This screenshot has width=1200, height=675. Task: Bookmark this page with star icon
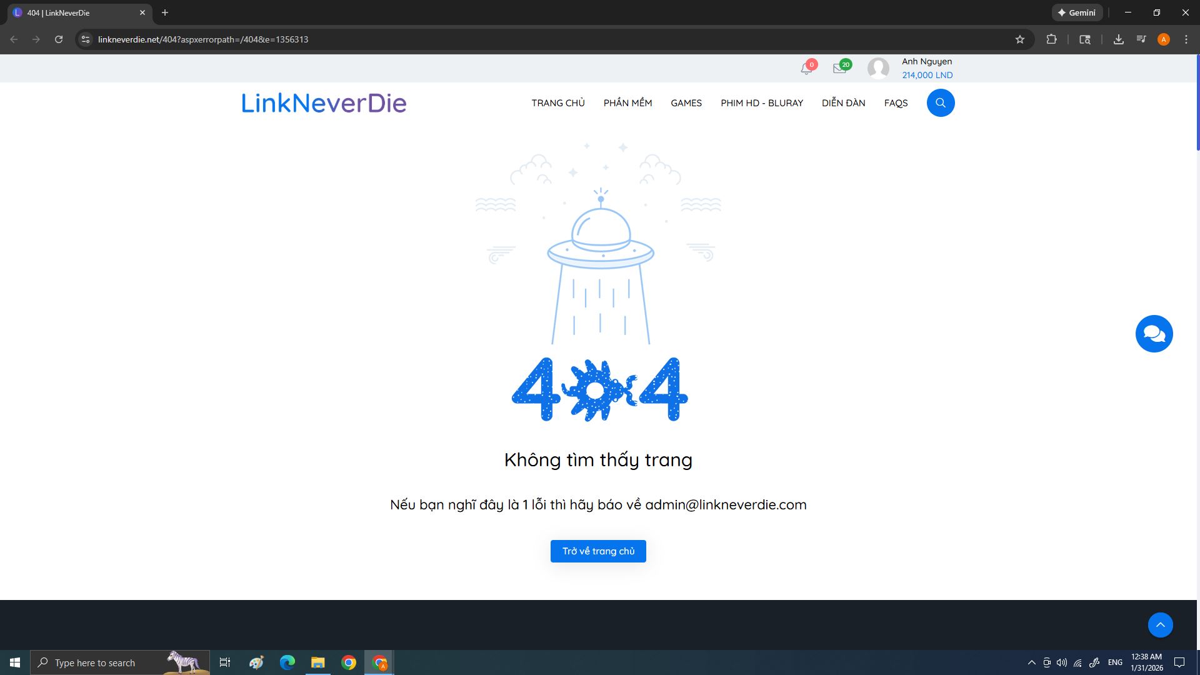pyautogui.click(x=1020, y=39)
